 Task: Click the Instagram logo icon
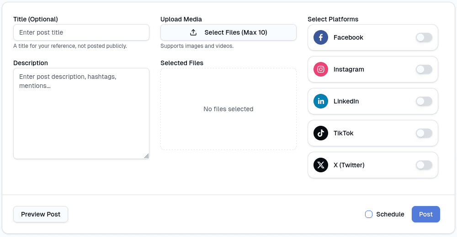pyautogui.click(x=321, y=69)
